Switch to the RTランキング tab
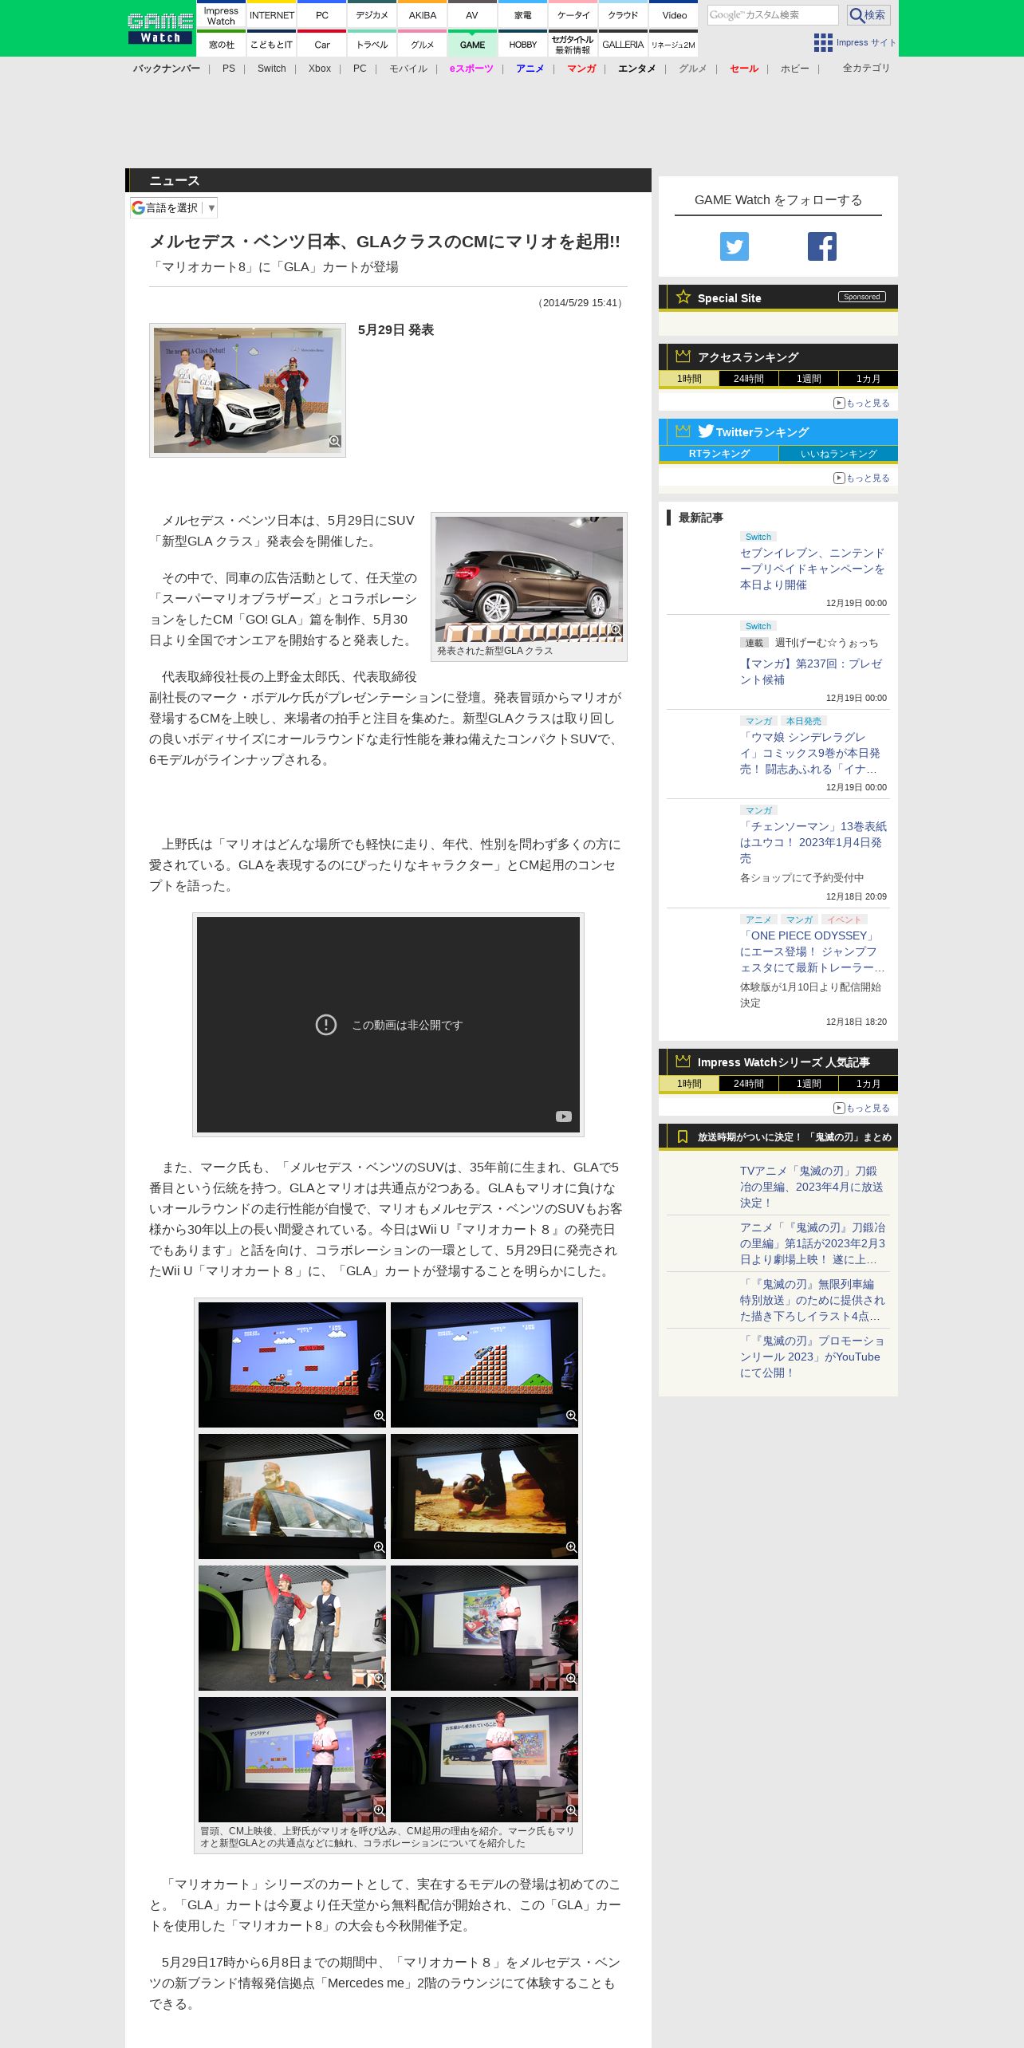 click(x=719, y=454)
